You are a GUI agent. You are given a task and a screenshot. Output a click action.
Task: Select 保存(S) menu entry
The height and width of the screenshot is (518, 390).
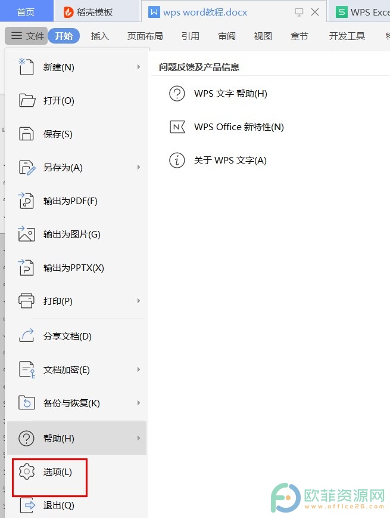click(x=76, y=134)
